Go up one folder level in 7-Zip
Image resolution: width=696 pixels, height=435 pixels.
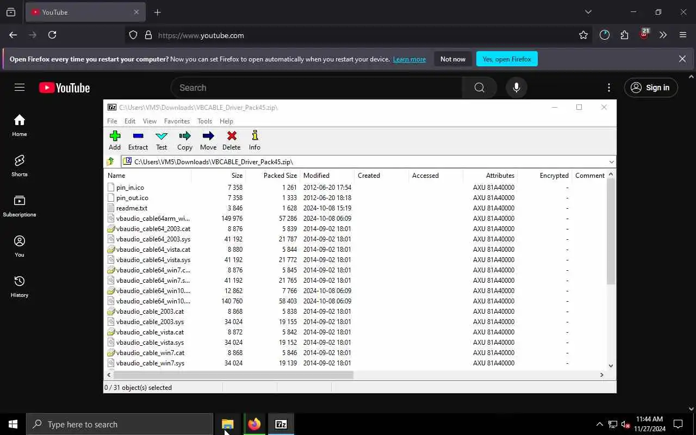110,161
